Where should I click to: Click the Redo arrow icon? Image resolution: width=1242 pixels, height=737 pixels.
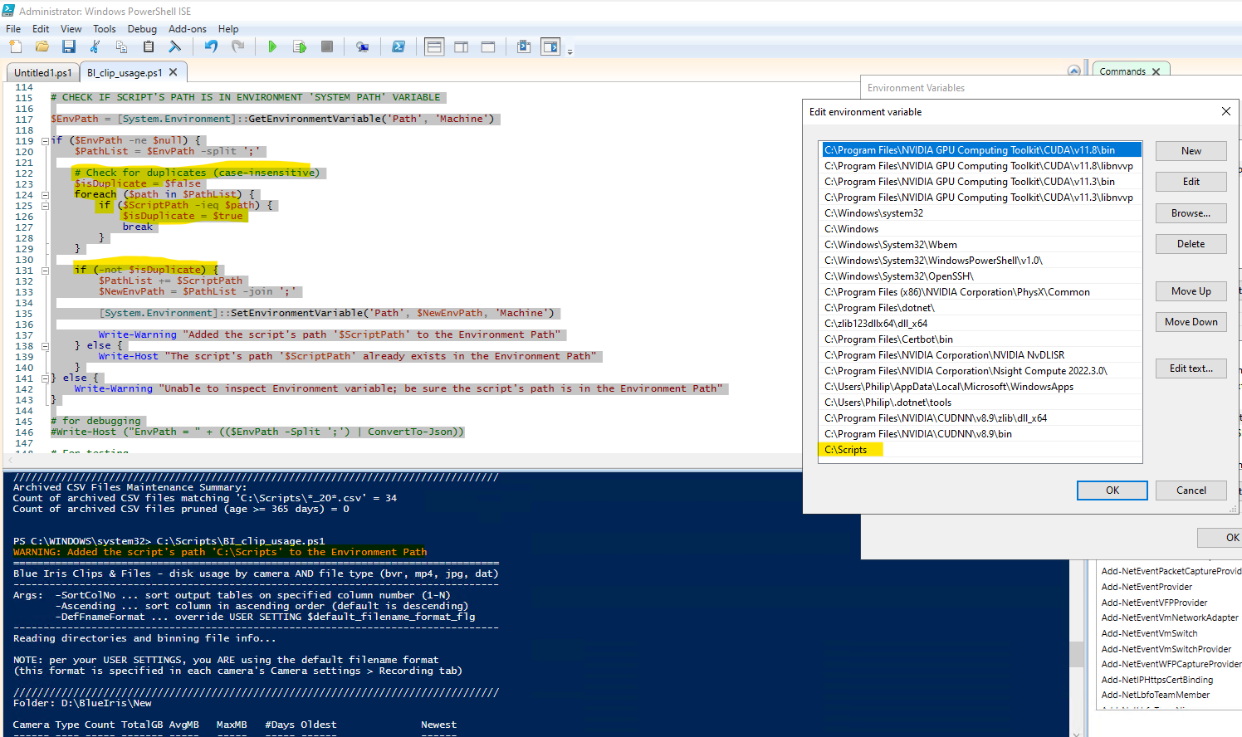click(x=238, y=47)
